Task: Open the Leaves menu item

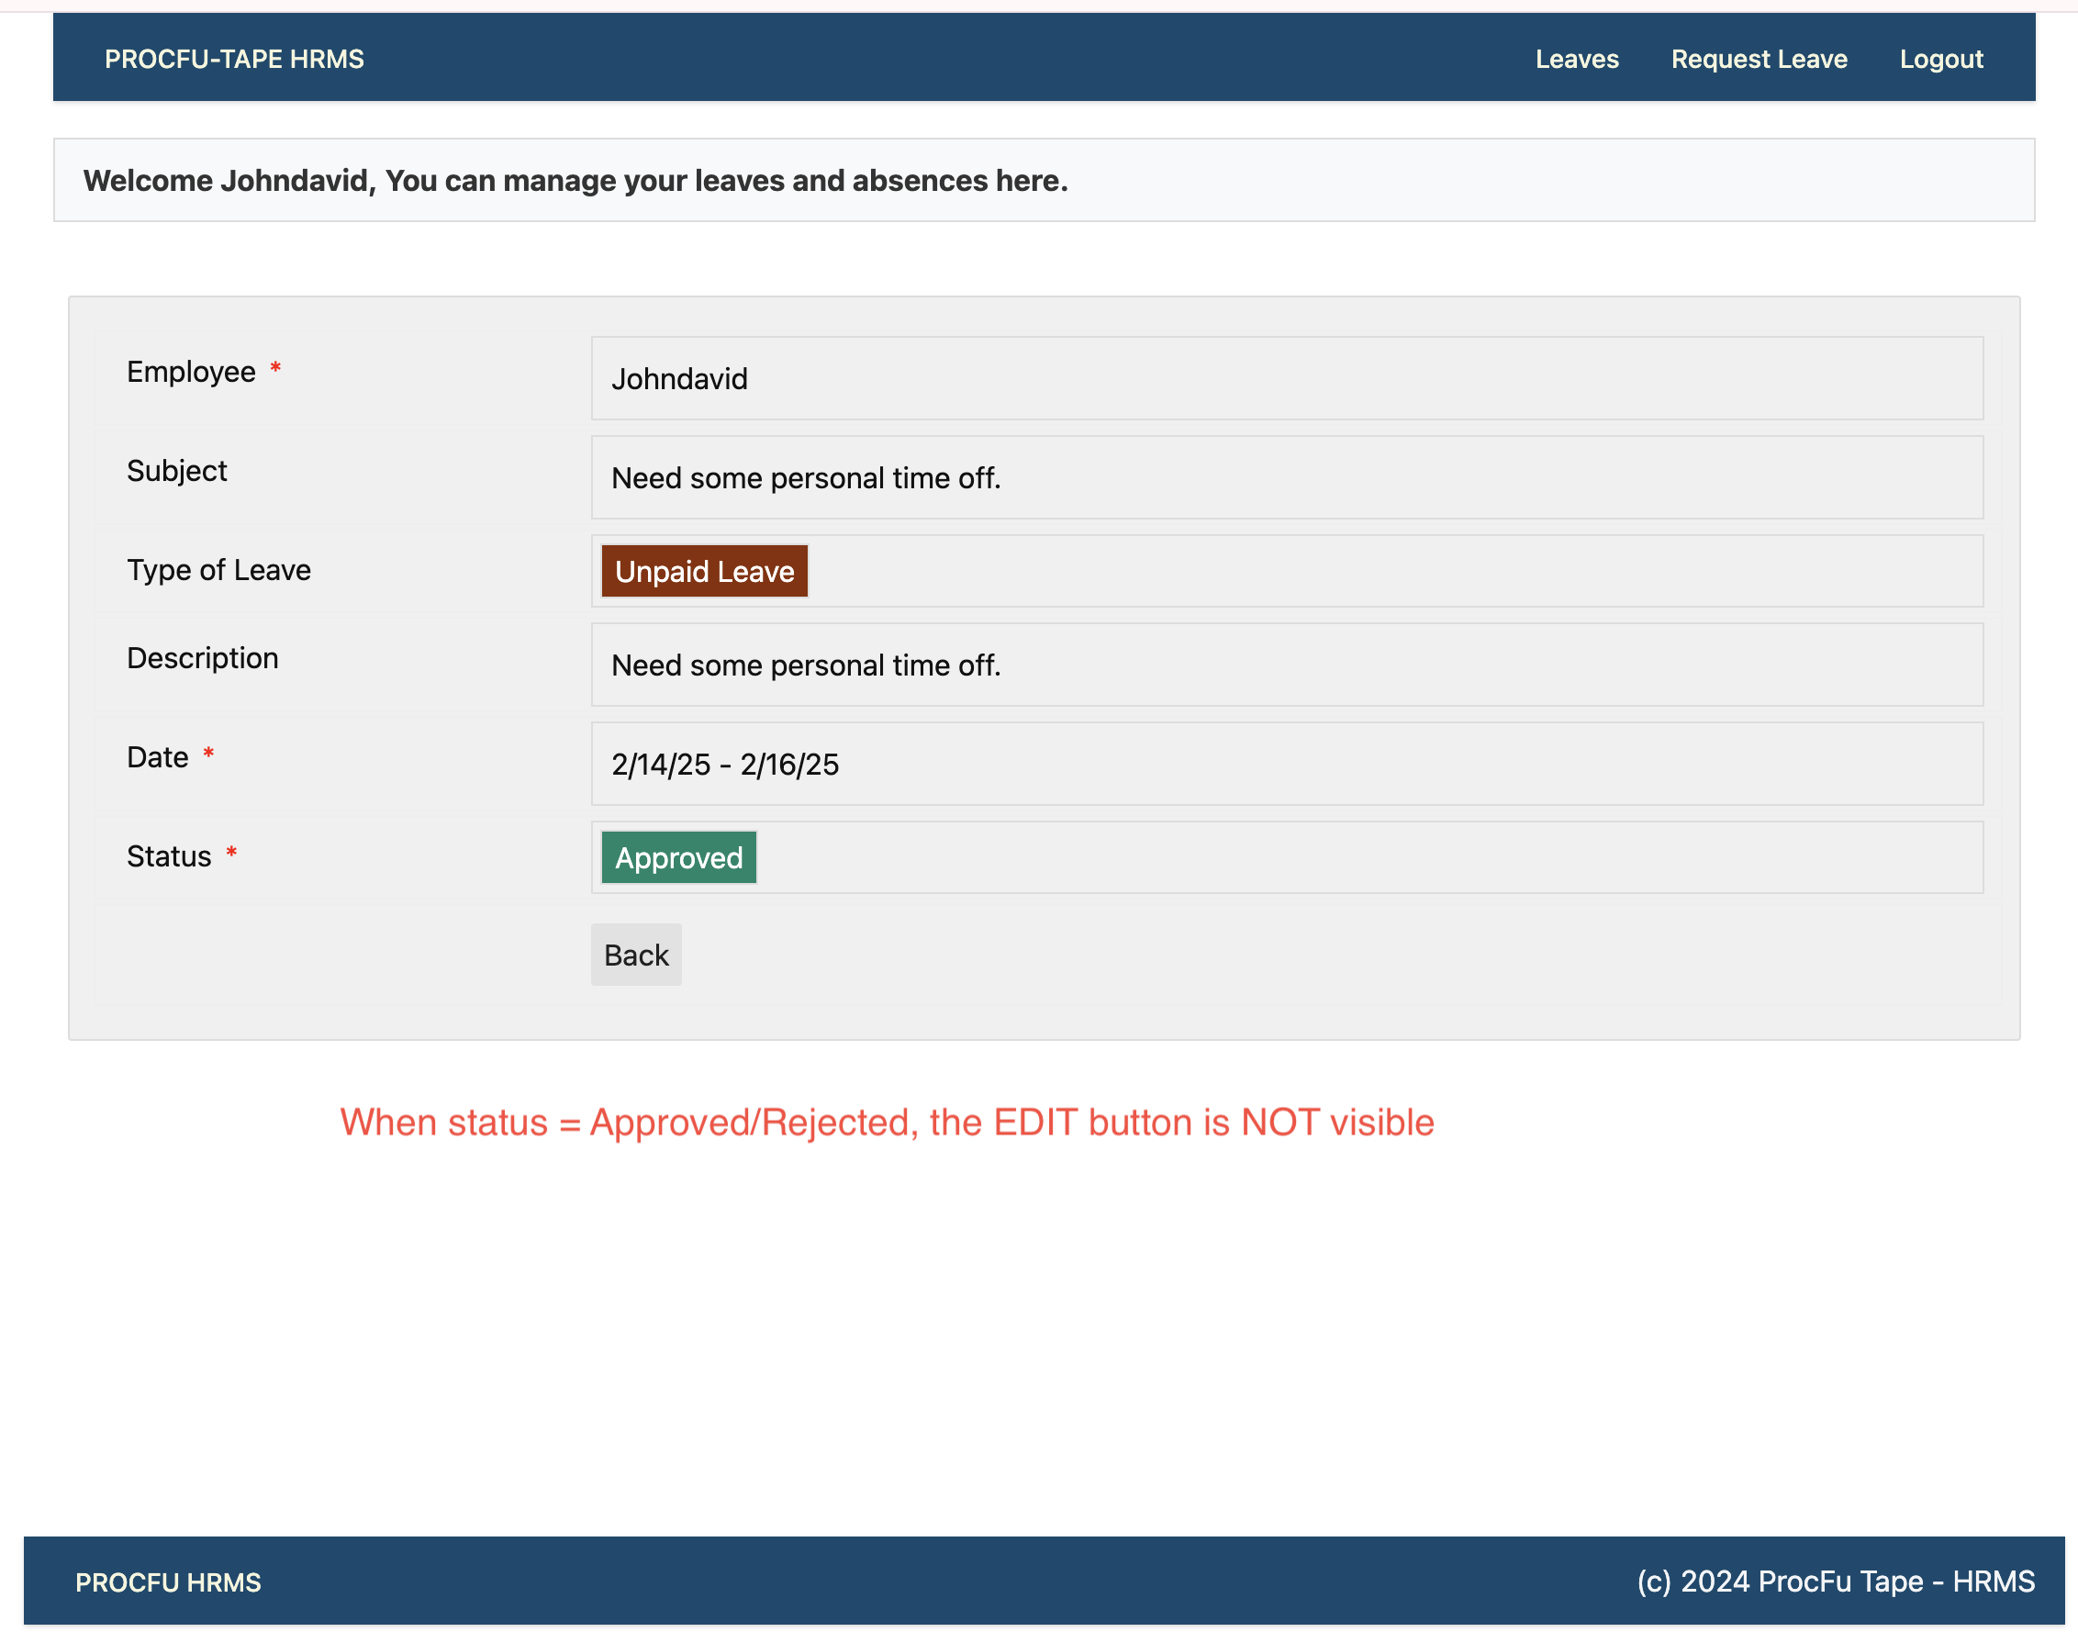Action: point(1576,59)
